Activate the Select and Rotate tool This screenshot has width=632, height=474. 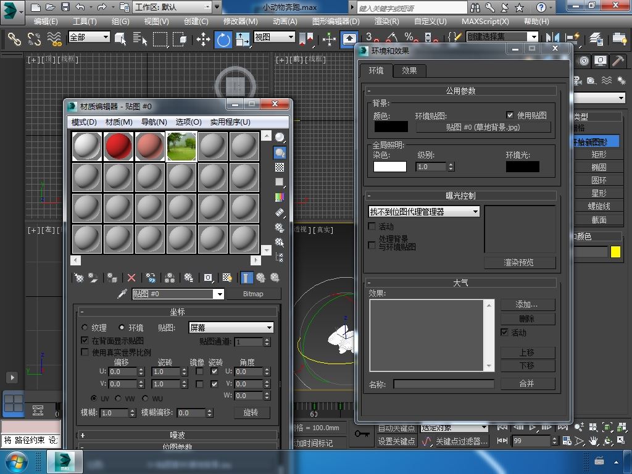[x=223, y=39]
